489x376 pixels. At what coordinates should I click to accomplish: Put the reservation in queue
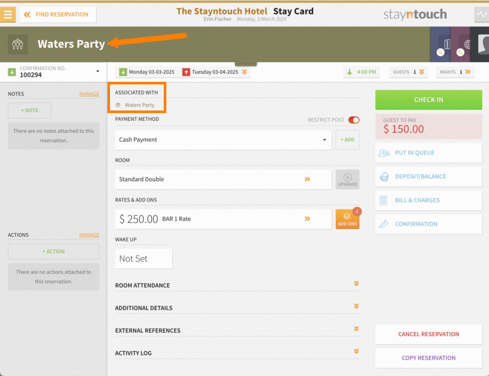(x=428, y=152)
